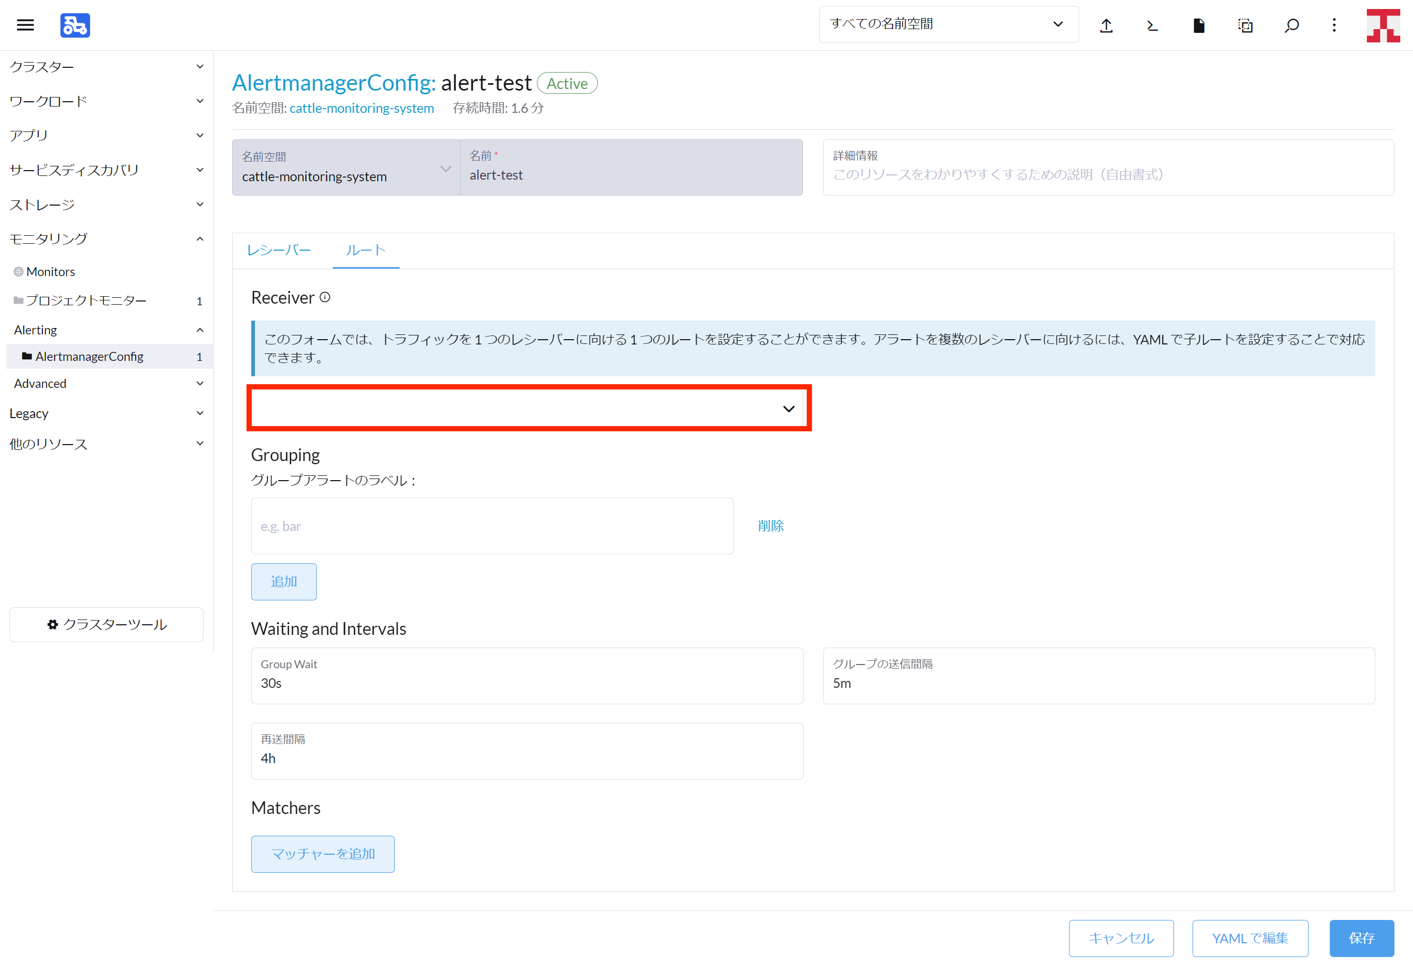The height and width of the screenshot is (974, 1413).
Task: Expand the Advanced sidebar group
Action: tap(106, 383)
